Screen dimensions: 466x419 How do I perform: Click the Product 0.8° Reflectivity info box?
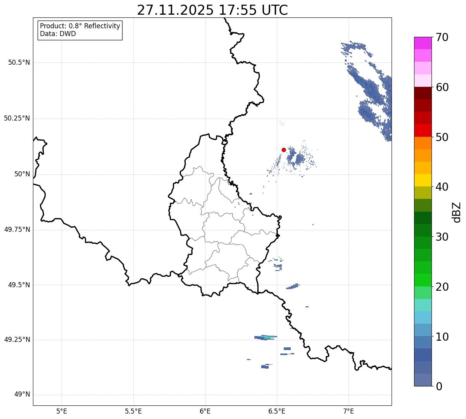point(80,30)
